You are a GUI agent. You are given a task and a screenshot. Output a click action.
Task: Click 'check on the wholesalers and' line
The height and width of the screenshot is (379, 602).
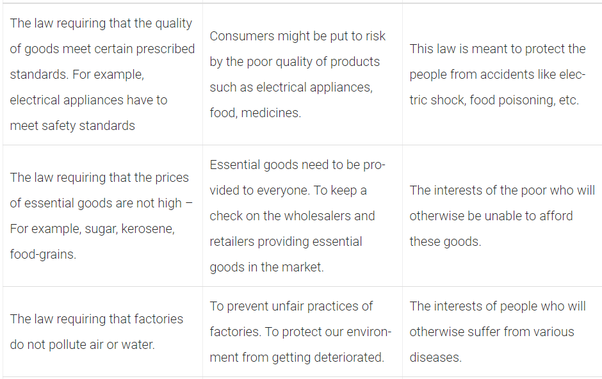pyautogui.click(x=292, y=216)
